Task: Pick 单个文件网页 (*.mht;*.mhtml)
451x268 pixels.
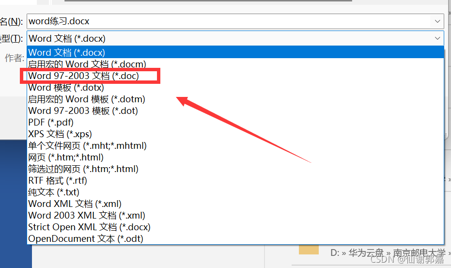Action: (x=235, y=146)
